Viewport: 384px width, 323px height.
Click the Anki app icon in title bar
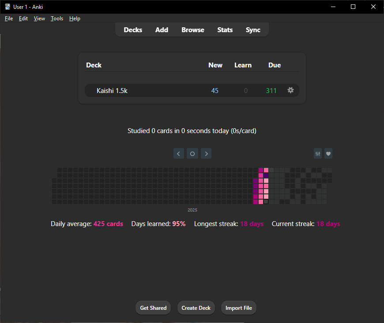pos(8,7)
